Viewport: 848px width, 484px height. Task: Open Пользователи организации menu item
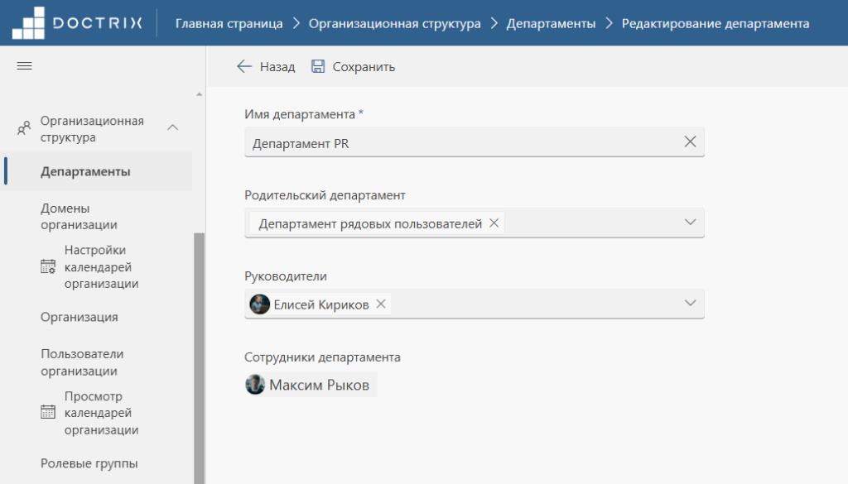click(82, 362)
